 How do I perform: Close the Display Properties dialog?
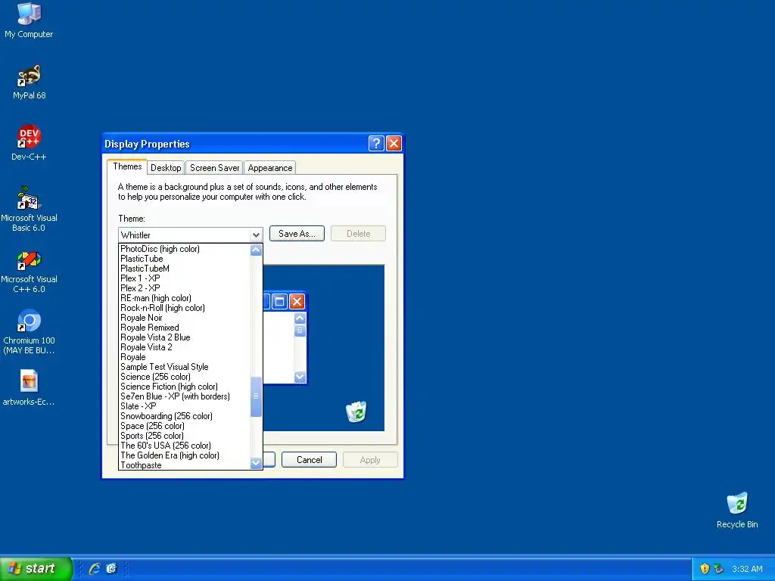(x=394, y=143)
